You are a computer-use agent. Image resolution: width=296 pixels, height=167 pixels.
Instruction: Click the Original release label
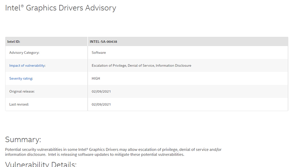[22, 91]
